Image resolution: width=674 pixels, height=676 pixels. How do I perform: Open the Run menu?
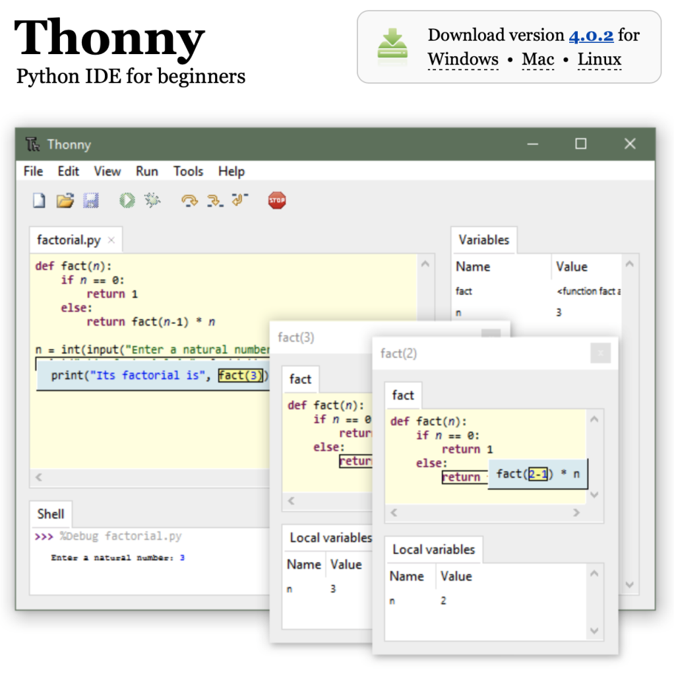point(147,172)
